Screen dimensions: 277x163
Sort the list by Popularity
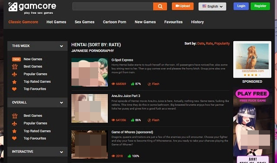click(x=222, y=44)
